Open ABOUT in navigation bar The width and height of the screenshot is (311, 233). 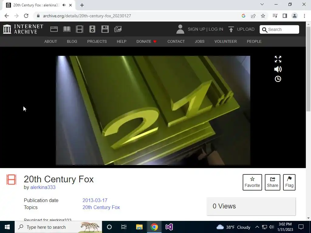tap(51, 41)
